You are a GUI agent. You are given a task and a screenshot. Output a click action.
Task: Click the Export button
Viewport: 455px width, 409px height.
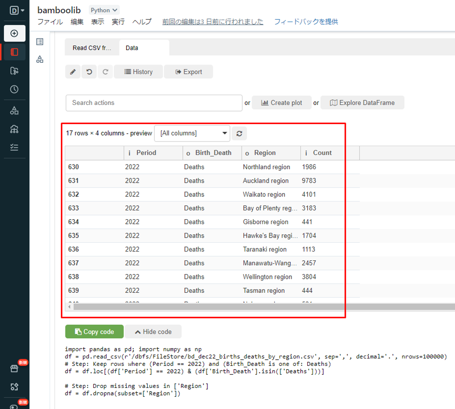(189, 72)
